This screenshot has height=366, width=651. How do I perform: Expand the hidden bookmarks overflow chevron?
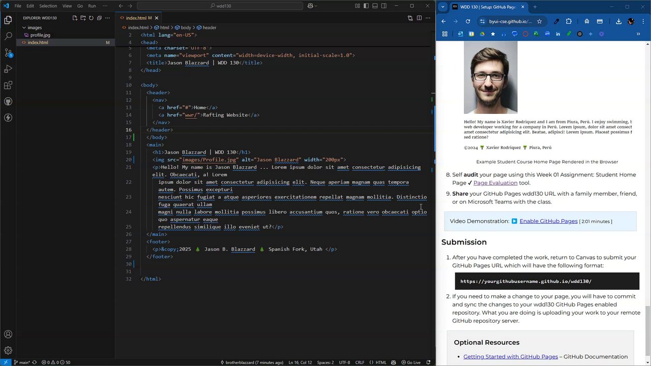[x=638, y=34]
